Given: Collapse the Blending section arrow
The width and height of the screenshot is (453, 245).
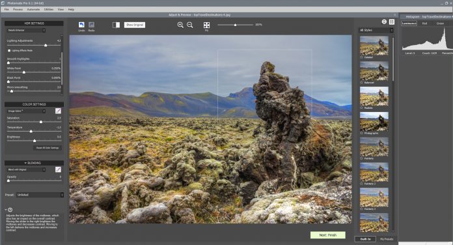Looking at the screenshot, I should [25, 163].
